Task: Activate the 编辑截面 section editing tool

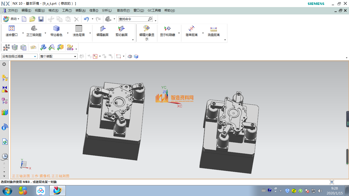Action: click(103, 30)
